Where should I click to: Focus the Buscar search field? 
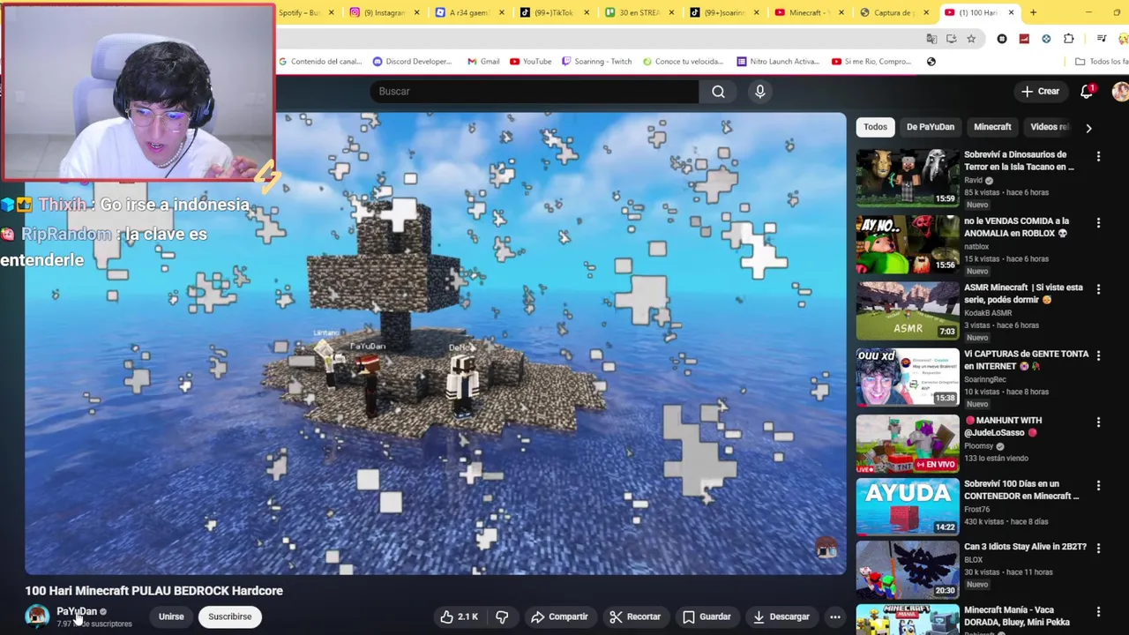(535, 92)
